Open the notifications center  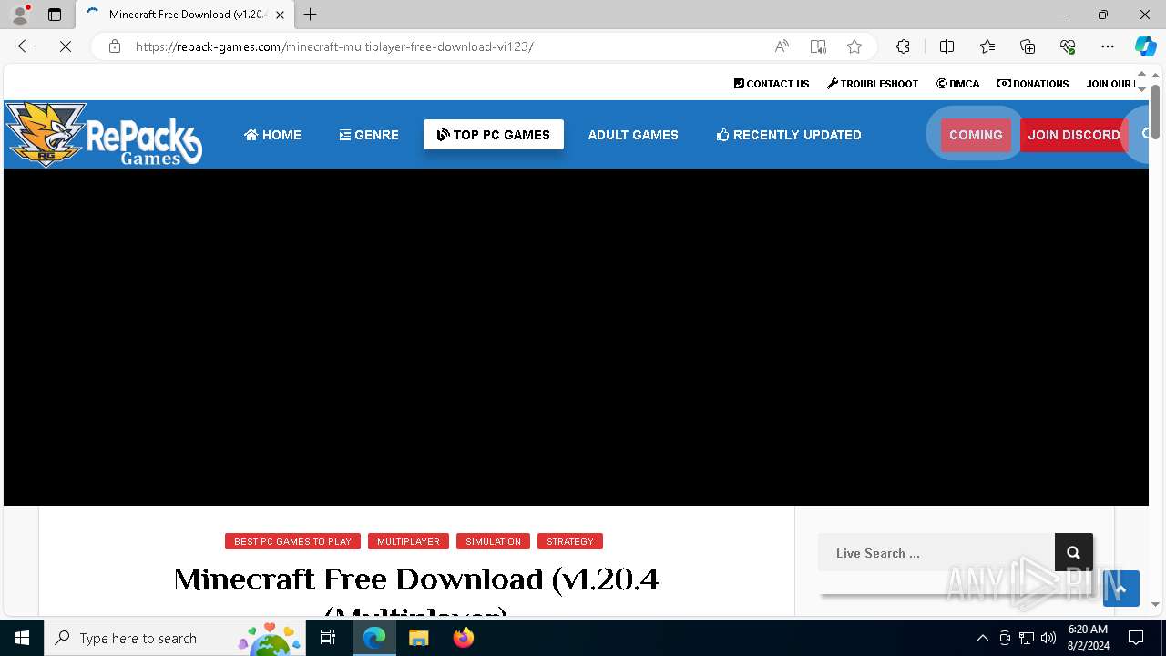1136,638
